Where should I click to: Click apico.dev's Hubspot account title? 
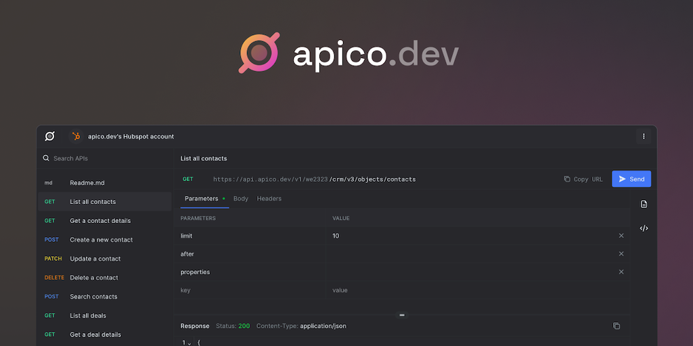click(131, 137)
